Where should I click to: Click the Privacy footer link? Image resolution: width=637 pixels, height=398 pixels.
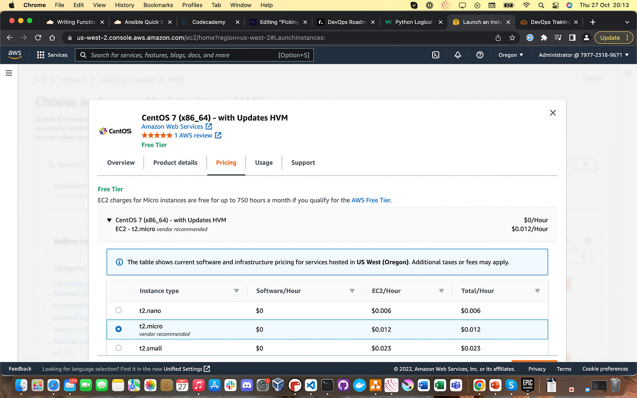pyautogui.click(x=537, y=369)
